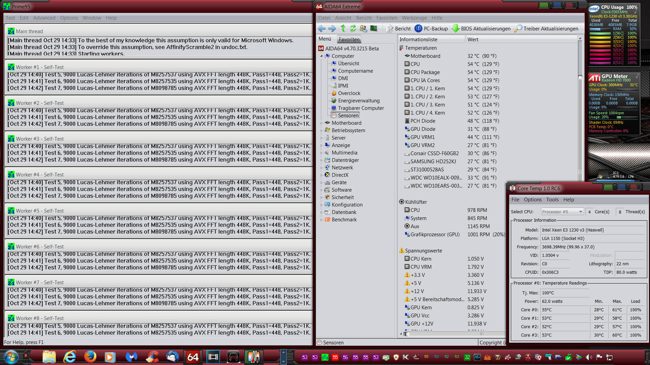Open BIOS Aktualisierungen

pos(481,29)
